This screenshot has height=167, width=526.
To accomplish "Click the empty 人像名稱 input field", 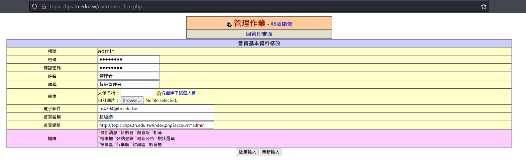I will [x=138, y=93].
